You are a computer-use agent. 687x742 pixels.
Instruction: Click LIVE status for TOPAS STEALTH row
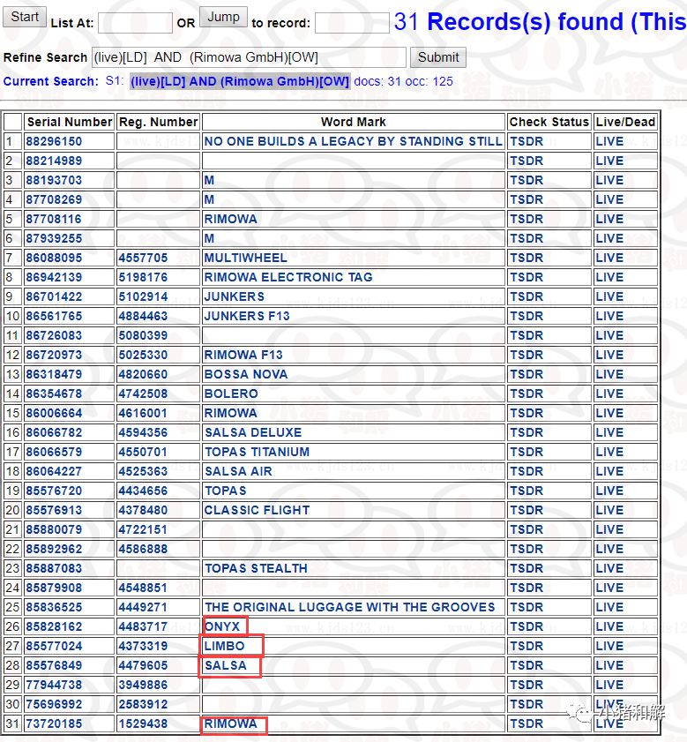(x=610, y=568)
